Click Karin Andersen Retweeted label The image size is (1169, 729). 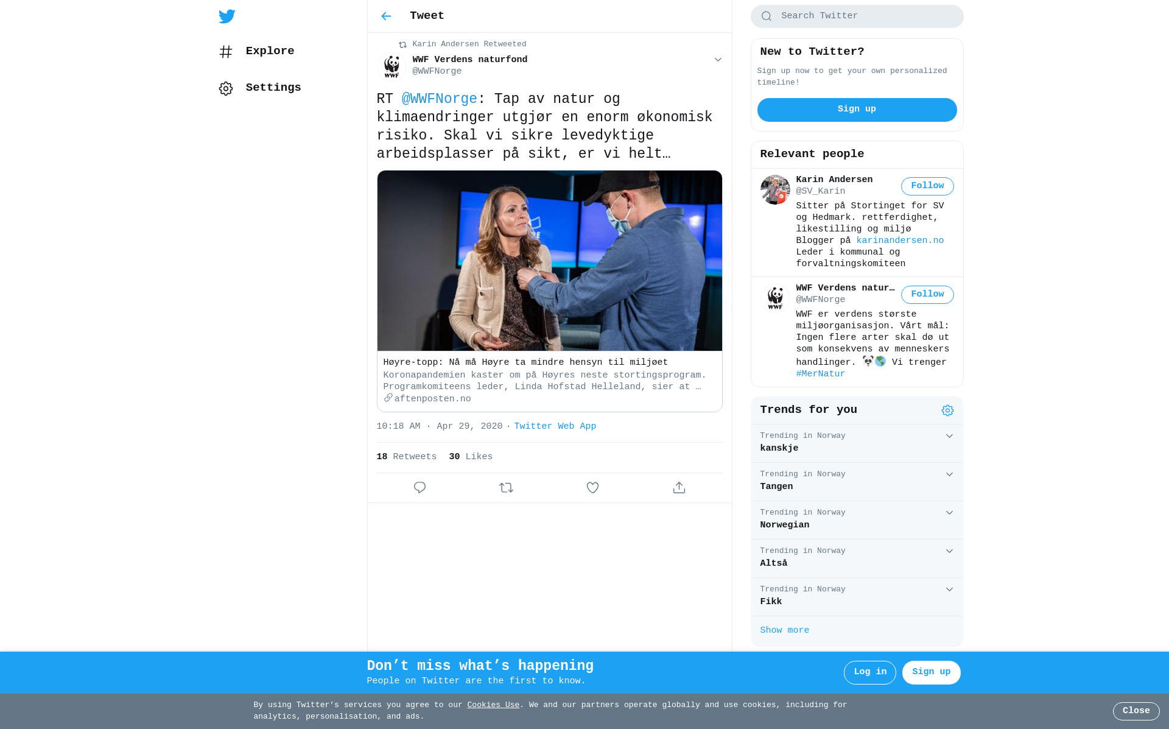[x=469, y=44]
